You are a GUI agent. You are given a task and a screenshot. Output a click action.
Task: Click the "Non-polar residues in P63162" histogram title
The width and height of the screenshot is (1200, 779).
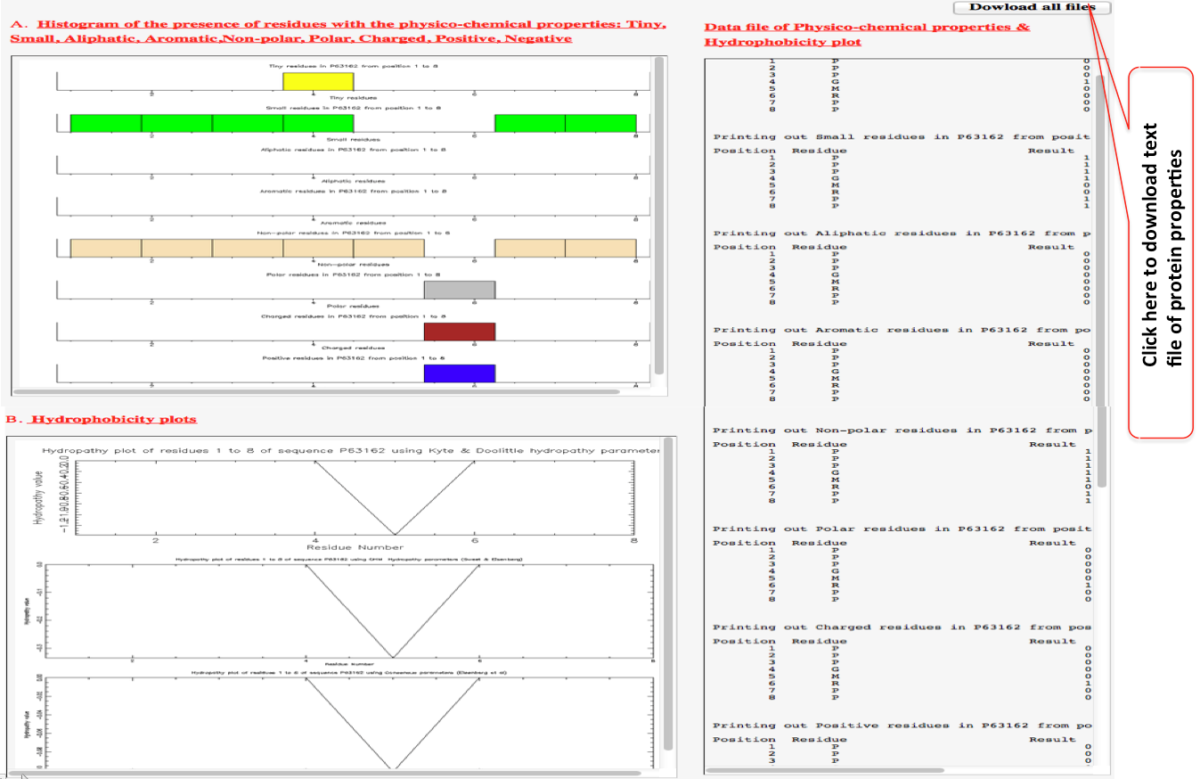pyautogui.click(x=354, y=233)
